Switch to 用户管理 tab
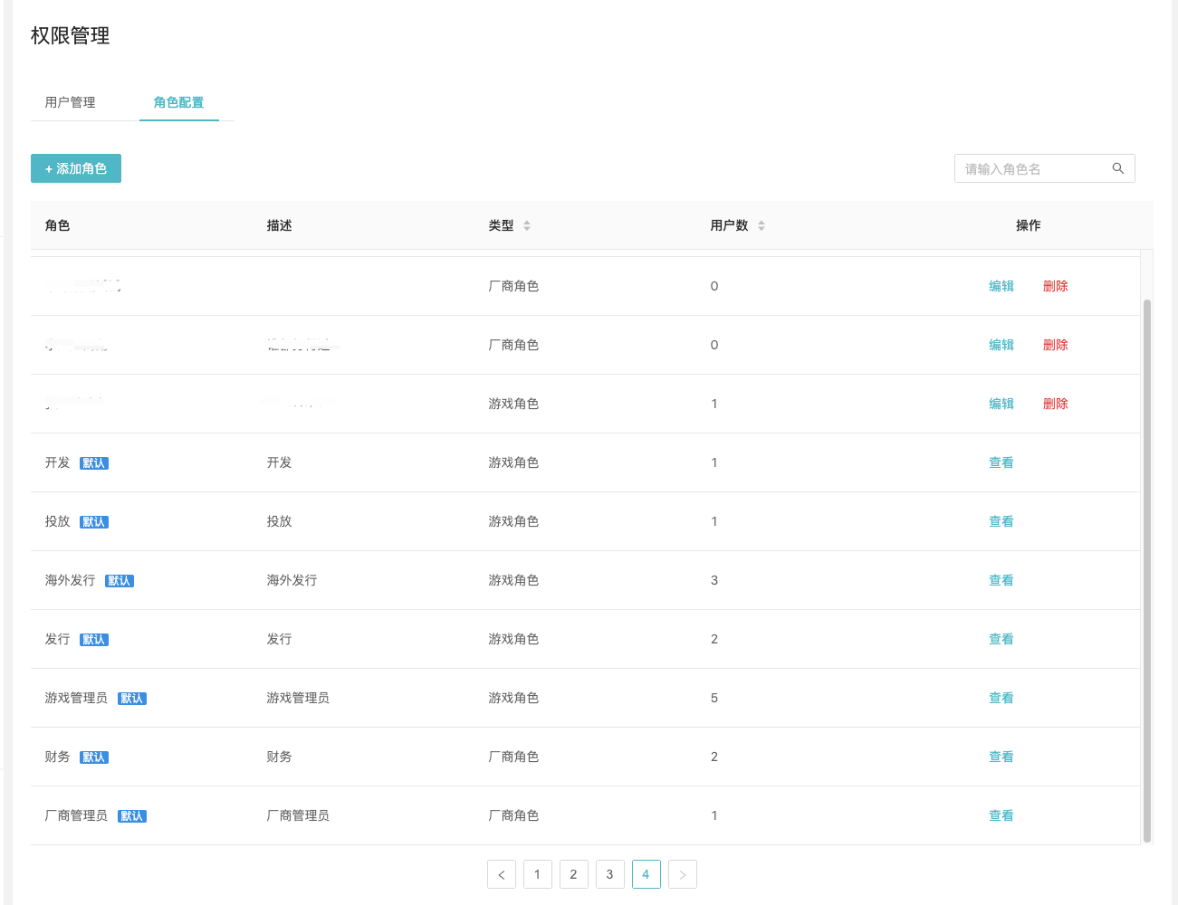The width and height of the screenshot is (1178, 905). point(71,102)
